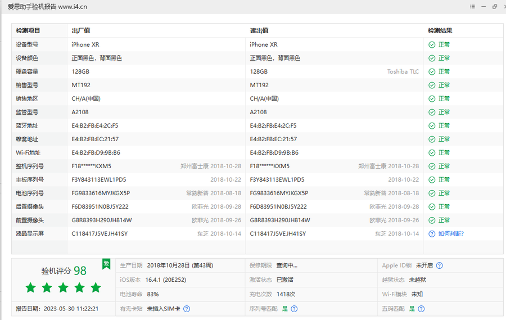The width and height of the screenshot is (506, 320).
Task: Select the 整机序列号 factory value F18******KXM5
Action: (x=92, y=166)
